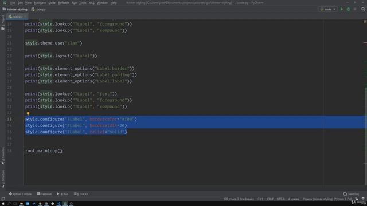
Task: Click the relief="solid" configure line
Action: 76,132
